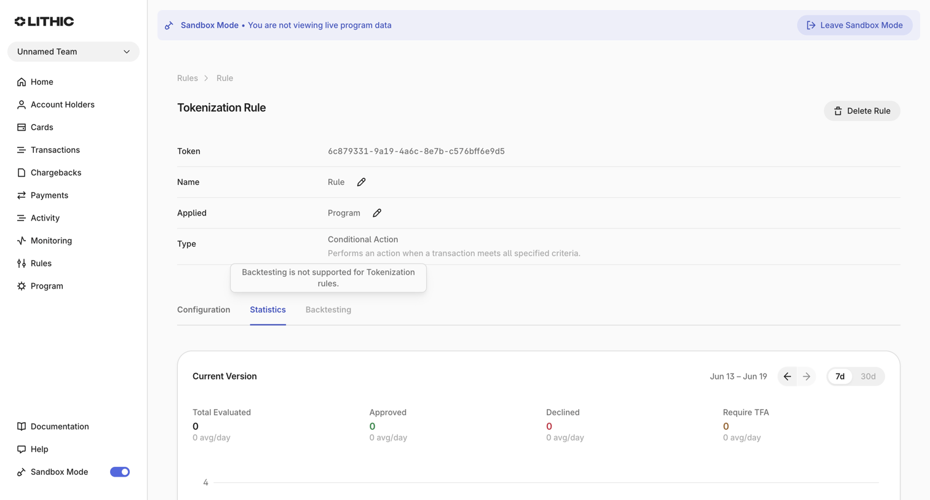Click the Activity lines icon
This screenshot has width=930, height=500.
click(22, 218)
